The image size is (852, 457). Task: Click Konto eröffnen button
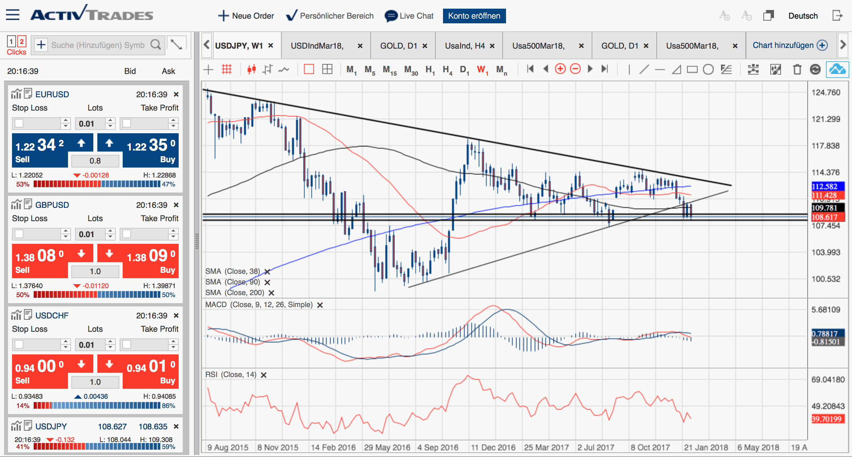tap(474, 16)
